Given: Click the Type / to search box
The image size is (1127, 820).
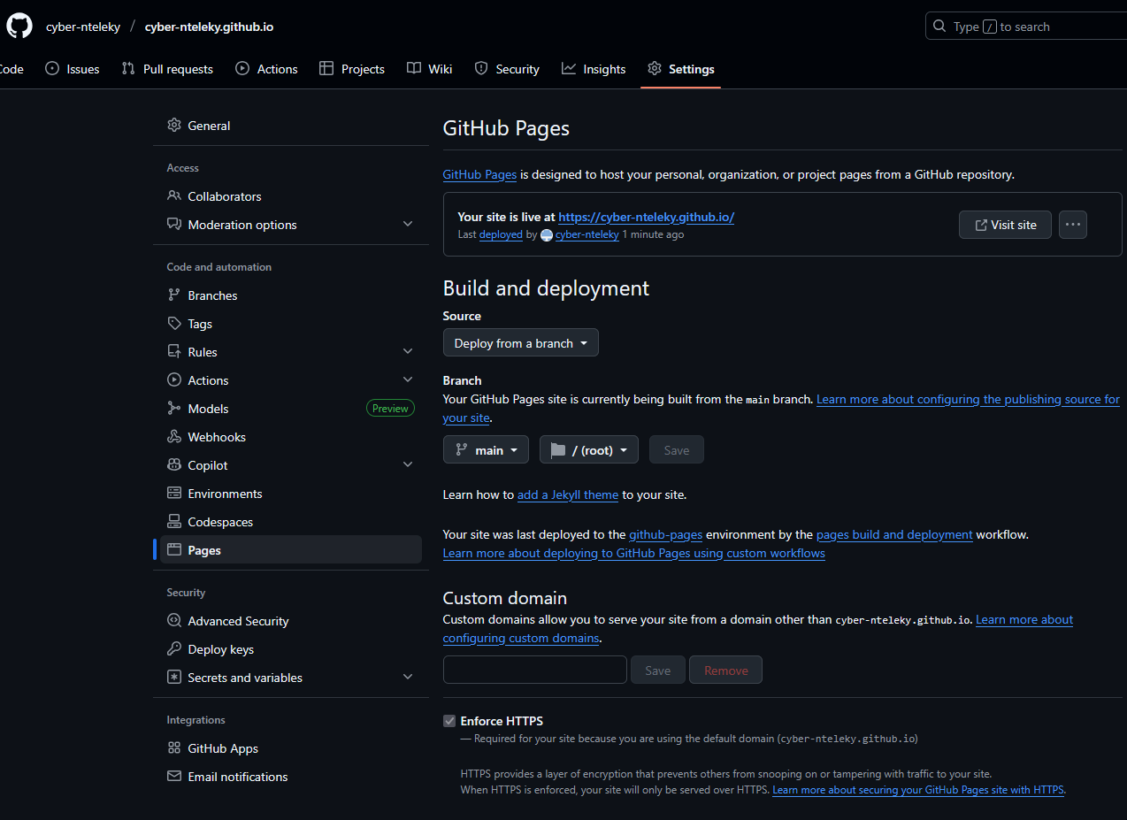Looking at the screenshot, I should pyautogui.click(x=1026, y=27).
